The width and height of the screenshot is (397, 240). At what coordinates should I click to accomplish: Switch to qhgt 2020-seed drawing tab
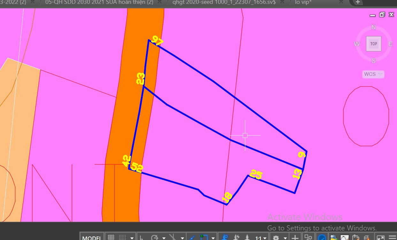224,2
